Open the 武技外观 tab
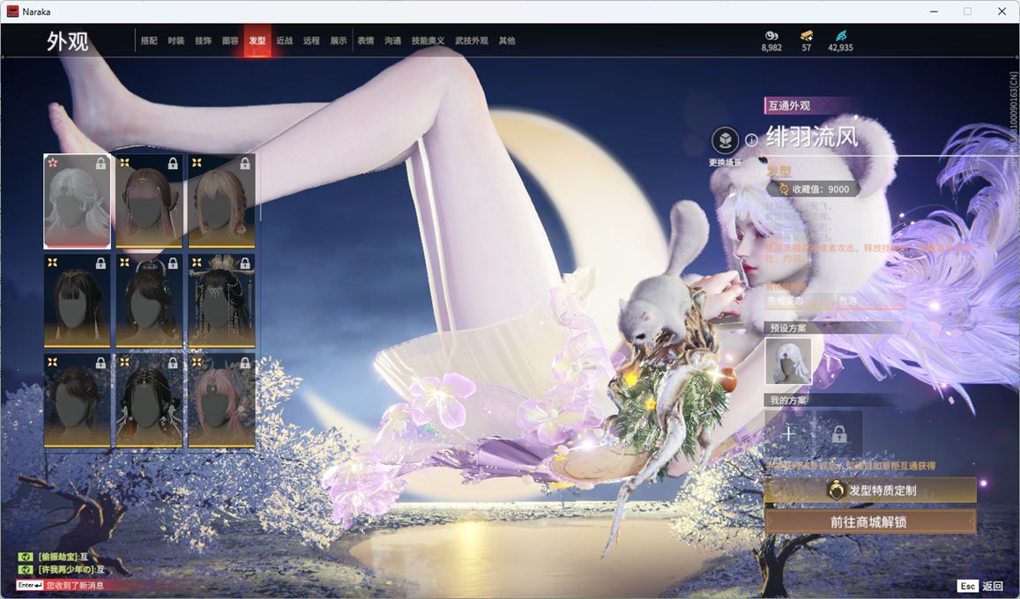Viewport: 1020px width, 599px height. tap(472, 41)
